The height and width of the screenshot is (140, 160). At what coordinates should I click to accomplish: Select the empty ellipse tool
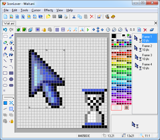5,79
